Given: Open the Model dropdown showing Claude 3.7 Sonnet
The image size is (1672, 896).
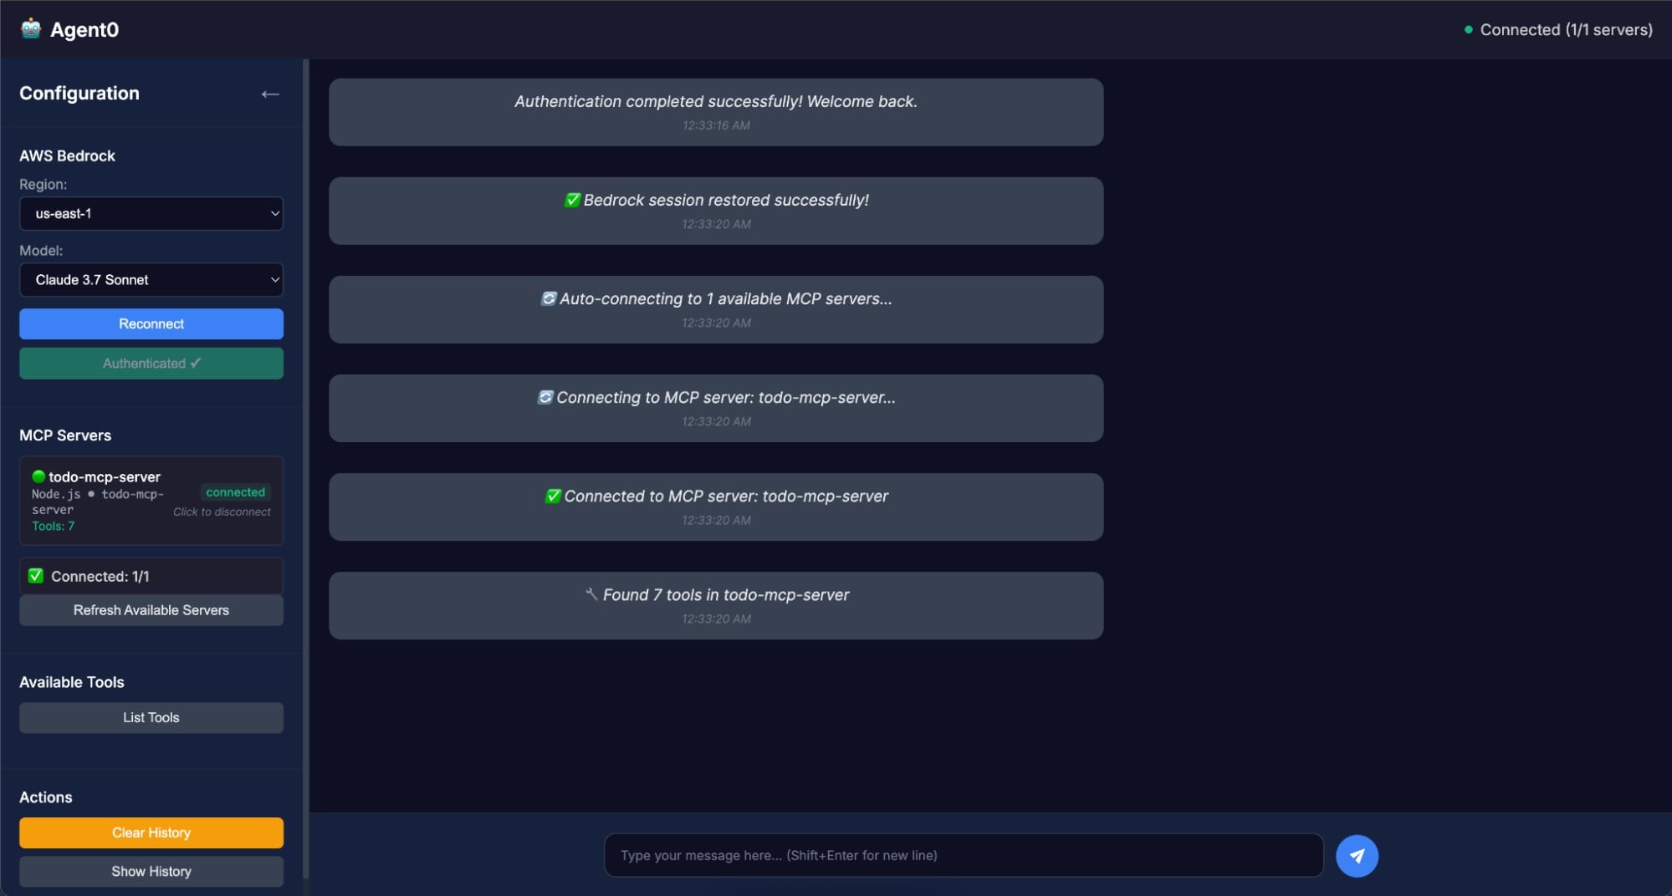Looking at the screenshot, I should [151, 280].
